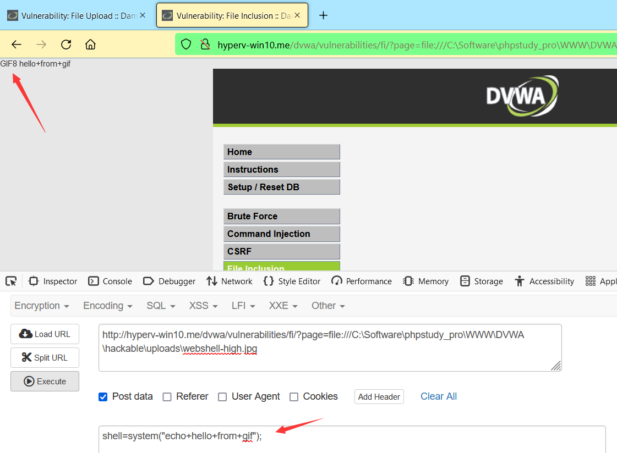Click the browser forward arrow

(41, 45)
